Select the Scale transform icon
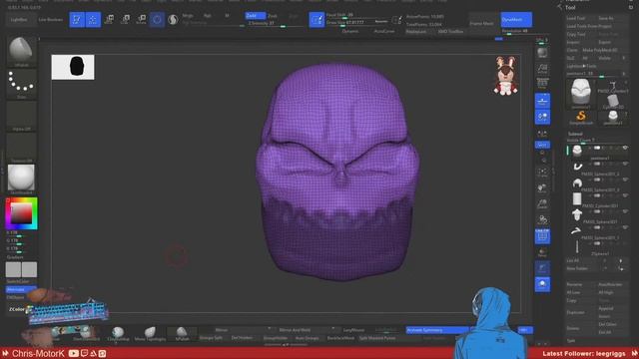 126,19
